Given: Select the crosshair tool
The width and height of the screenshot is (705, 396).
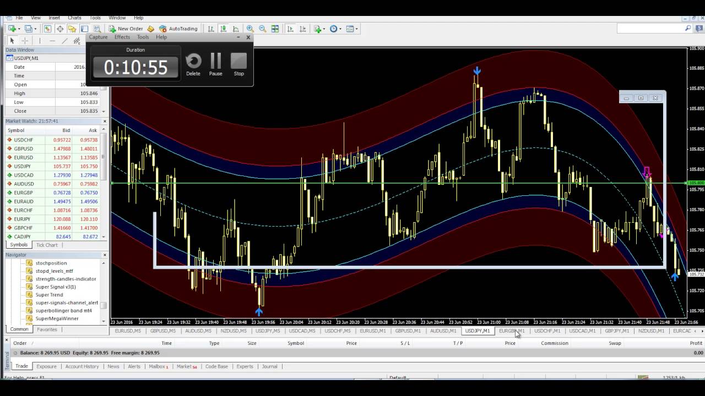Looking at the screenshot, I should (25, 41).
